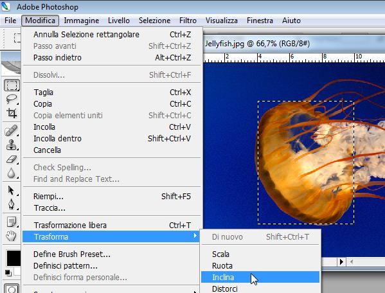The width and height of the screenshot is (385, 293).
Task: Select the Blur droplet tool
Action: coord(12,173)
